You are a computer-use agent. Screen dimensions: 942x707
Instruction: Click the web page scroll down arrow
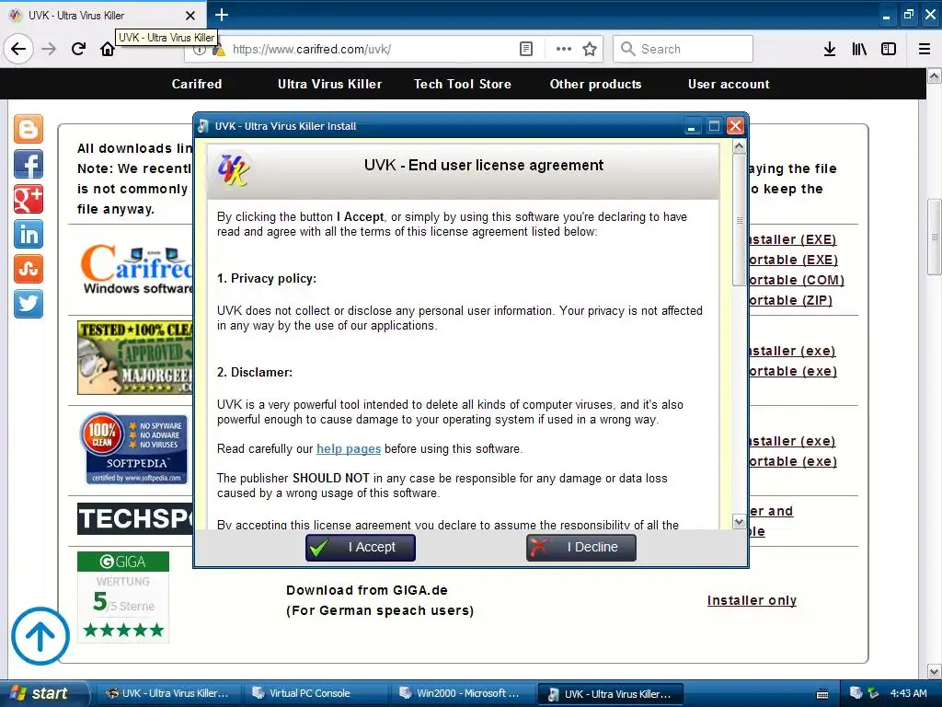(x=935, y=671)
